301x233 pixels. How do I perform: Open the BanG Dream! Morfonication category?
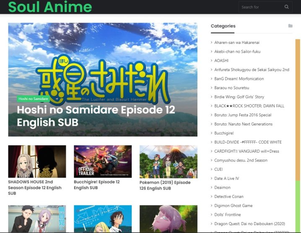point(239,79)
